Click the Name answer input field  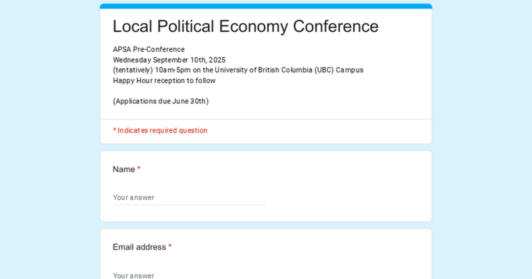pos(189,198)
